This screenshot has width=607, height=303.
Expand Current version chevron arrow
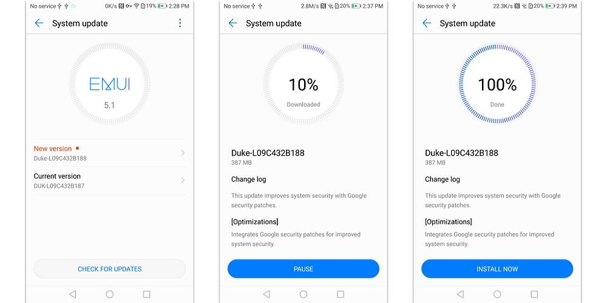(x=183, y=181)
